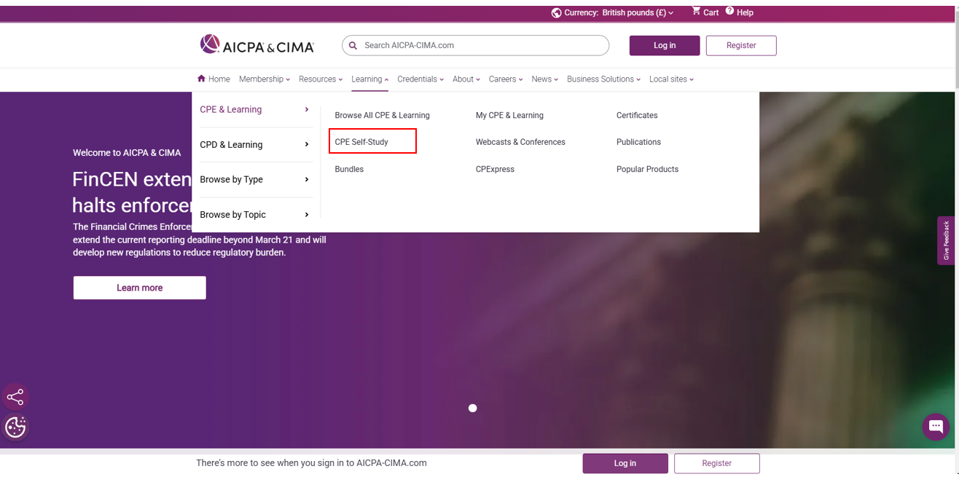The height and width of the screenshot is (485, 959).
Task: Collapse the Learning menu
Action: (x=370, y=79)
